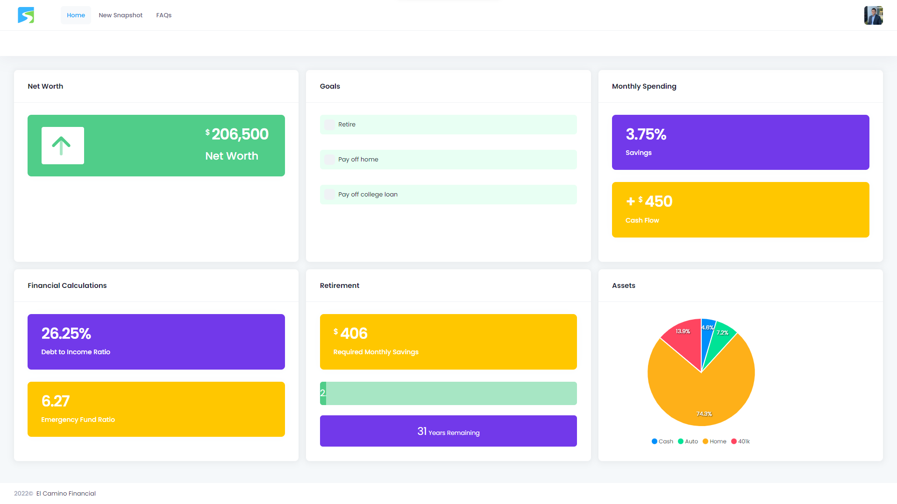Viewport: 897px width, 504px height.
Task: Click the Assets panel heading
Action: click(624, 286)
